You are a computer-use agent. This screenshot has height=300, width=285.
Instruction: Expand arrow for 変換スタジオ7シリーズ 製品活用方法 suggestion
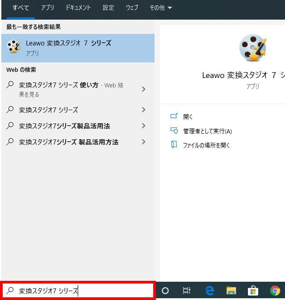click(x=143, y=142)
